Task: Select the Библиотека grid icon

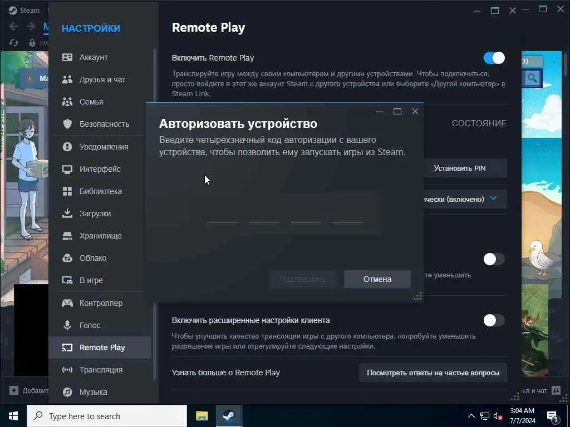Action: click(67, 191)
